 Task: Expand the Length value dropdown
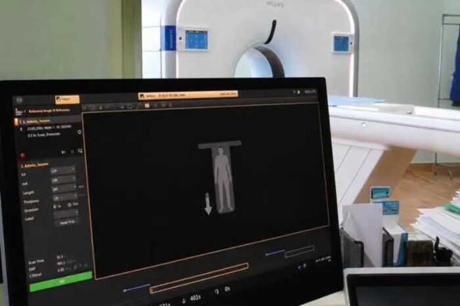point(64,188)
